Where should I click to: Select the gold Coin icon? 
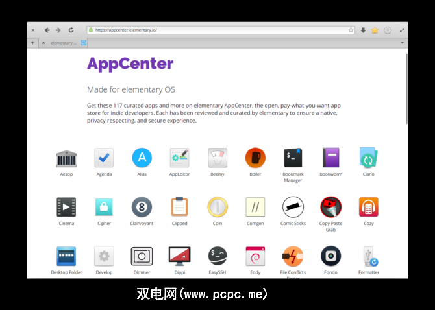coord(217,207)
